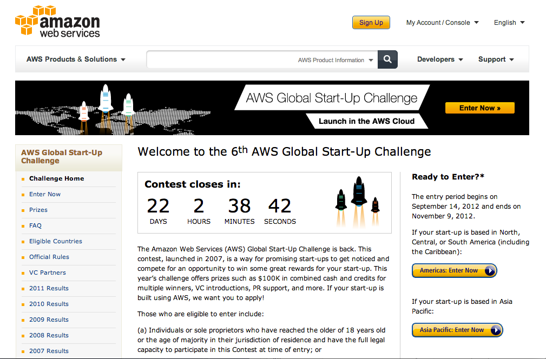Open the My Account / Console dropdown
546x359 pixels.
click(x=442, y=23)
